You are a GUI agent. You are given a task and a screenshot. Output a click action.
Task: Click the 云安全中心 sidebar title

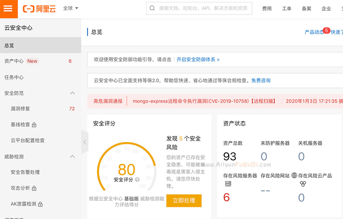19,28
